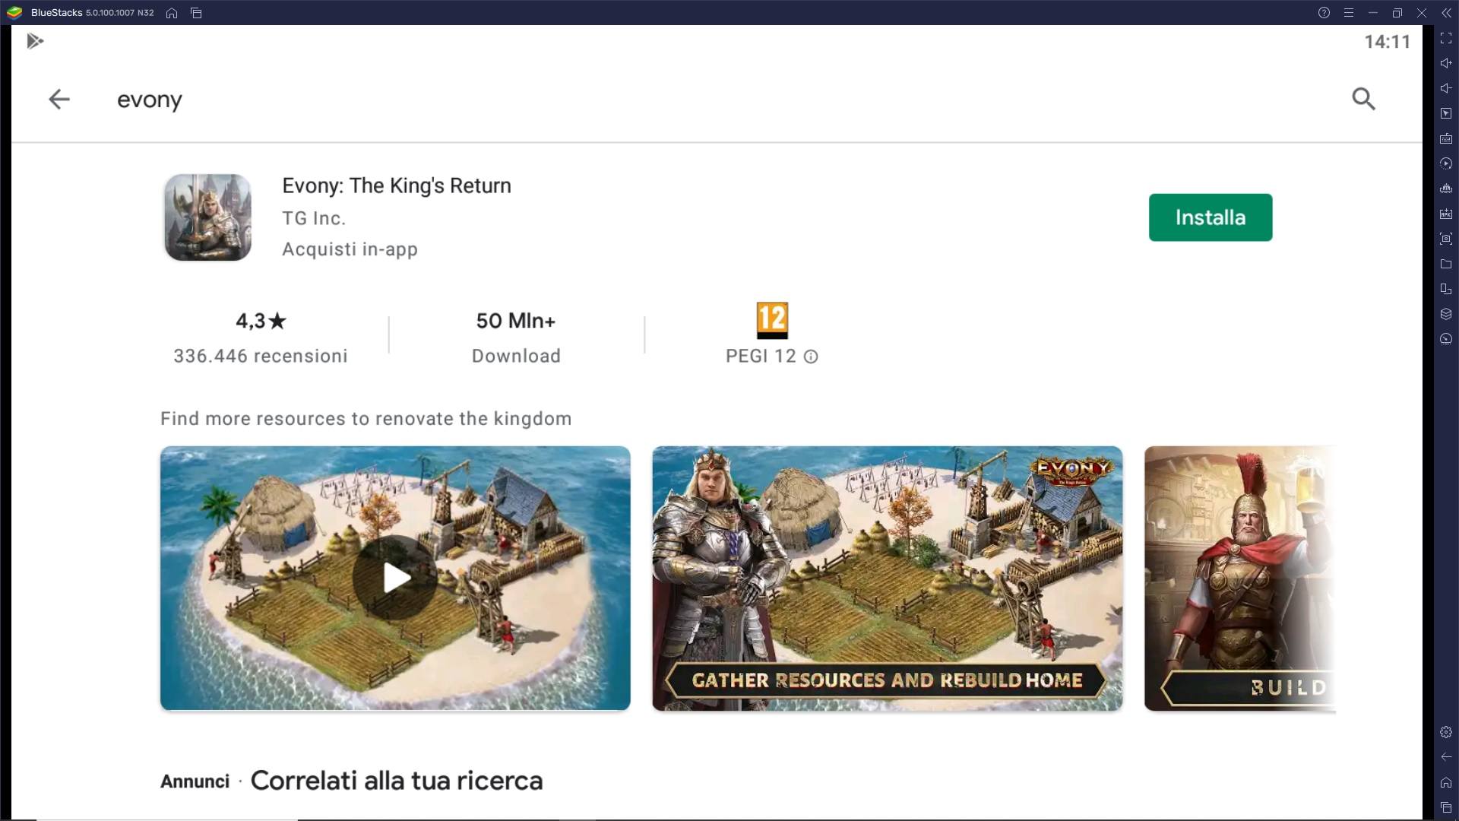Open the Gather Resources and Rebuild Home screenshot
The width and height of the screenshot is (1459, 821).
click(887, 579)
